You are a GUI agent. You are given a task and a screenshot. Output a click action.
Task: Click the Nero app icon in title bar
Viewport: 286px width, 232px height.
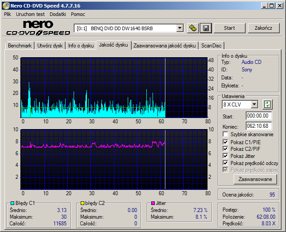(6, 6)
